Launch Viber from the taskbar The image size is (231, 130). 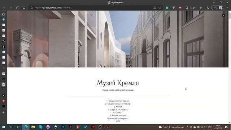click(x=48, y=127)
